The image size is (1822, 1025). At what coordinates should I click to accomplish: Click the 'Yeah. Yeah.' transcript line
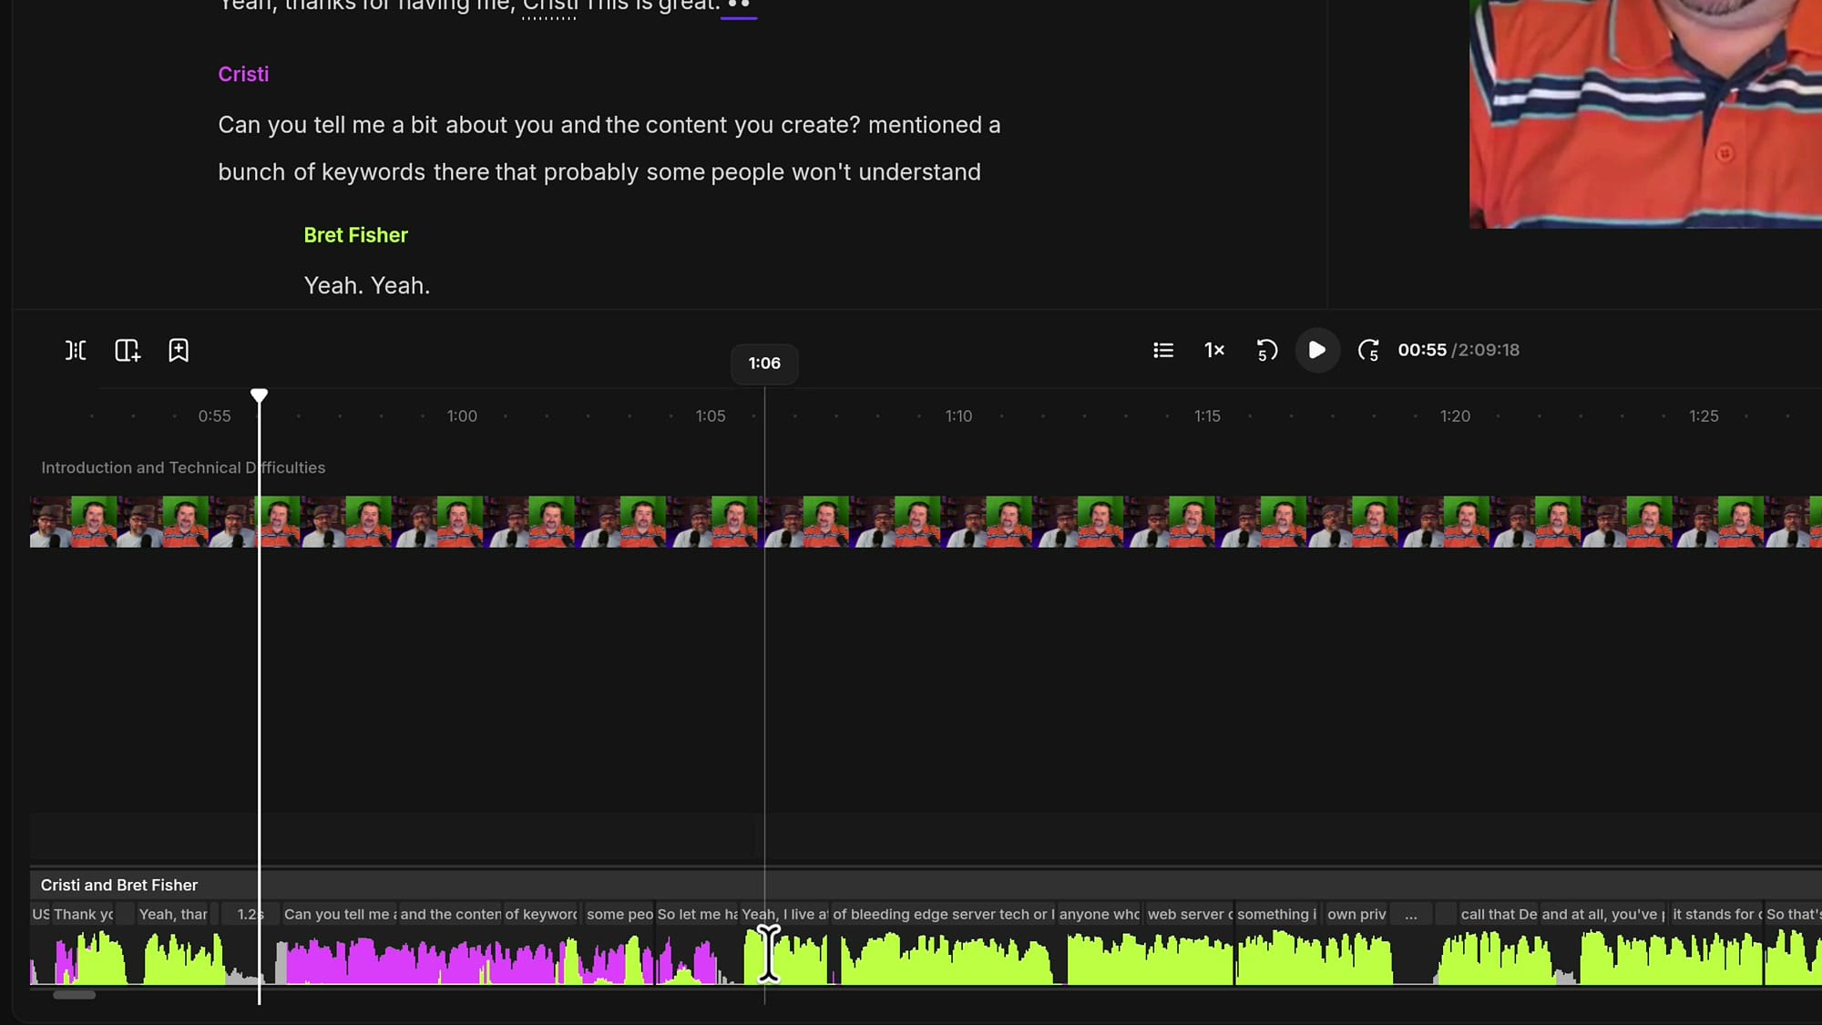(x=367, y=285)
